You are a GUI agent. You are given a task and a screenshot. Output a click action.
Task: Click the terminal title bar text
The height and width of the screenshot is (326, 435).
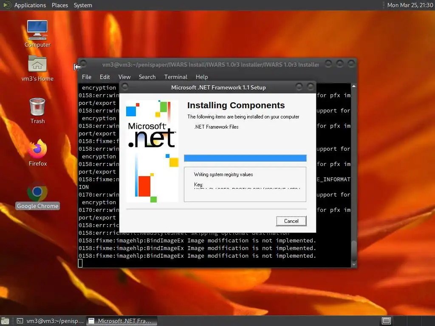click(210, 65)
